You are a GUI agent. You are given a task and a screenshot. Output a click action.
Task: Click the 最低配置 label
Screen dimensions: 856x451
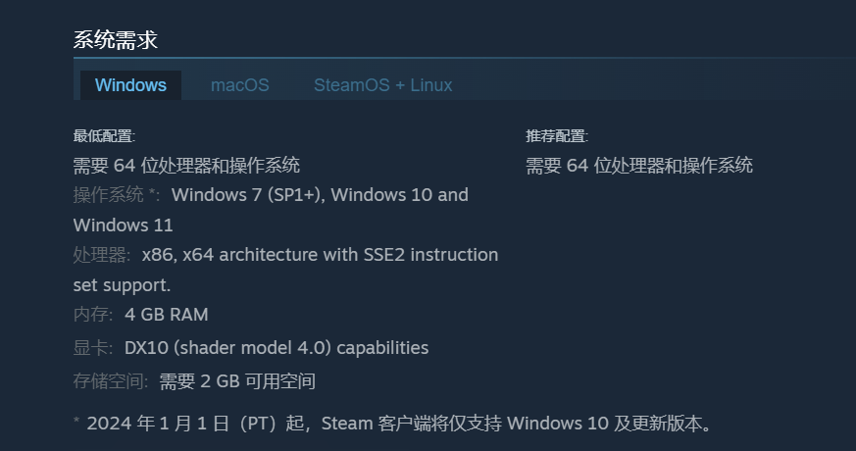(x=104, y=136)
